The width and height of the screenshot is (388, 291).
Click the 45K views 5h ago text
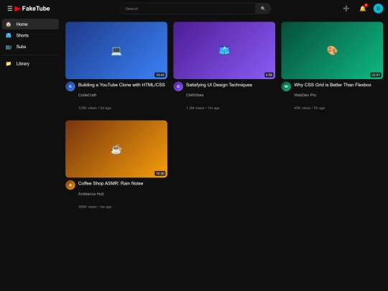pos(309,108)
